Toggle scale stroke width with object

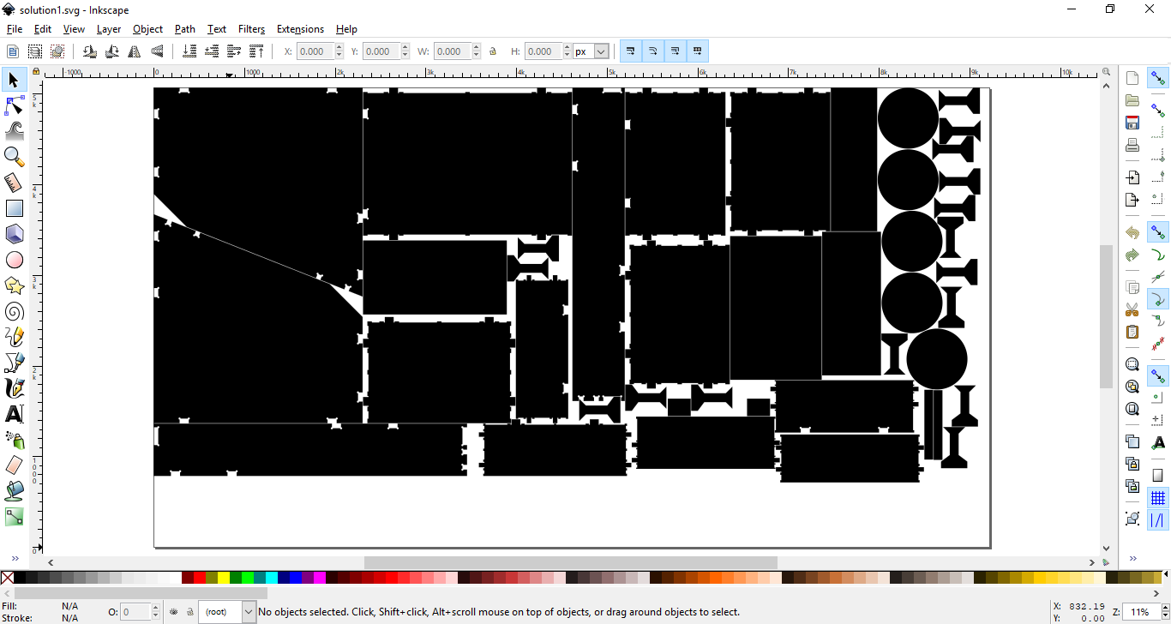click(631, 51)
